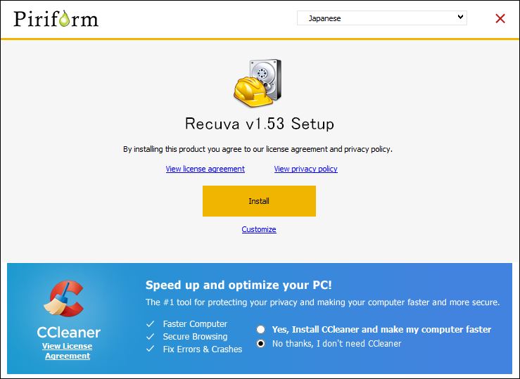
Task: Open CCleaner View License Agreement link
Action: pyautogui.click(x=68, y=351)
